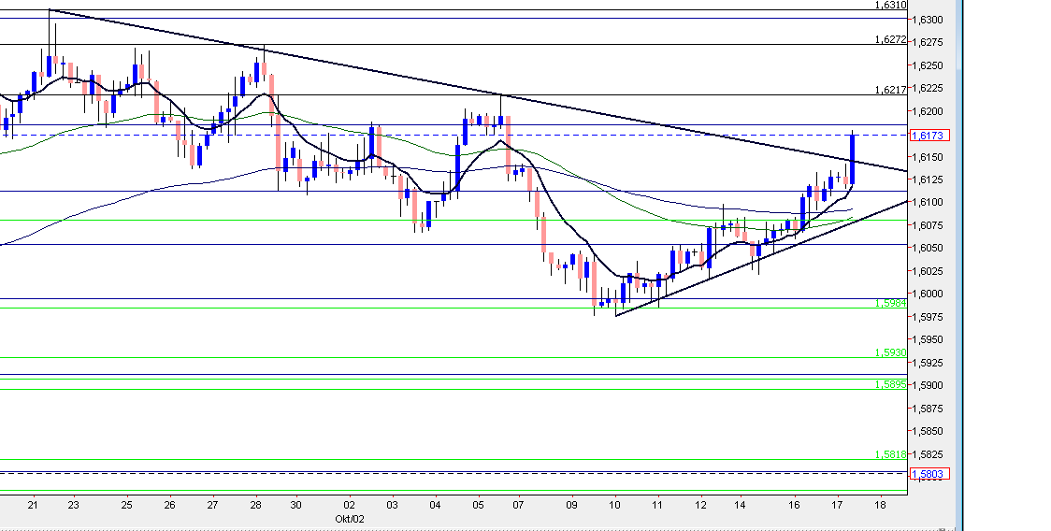Select date 14 on the time axis

(x=740, y=505)
